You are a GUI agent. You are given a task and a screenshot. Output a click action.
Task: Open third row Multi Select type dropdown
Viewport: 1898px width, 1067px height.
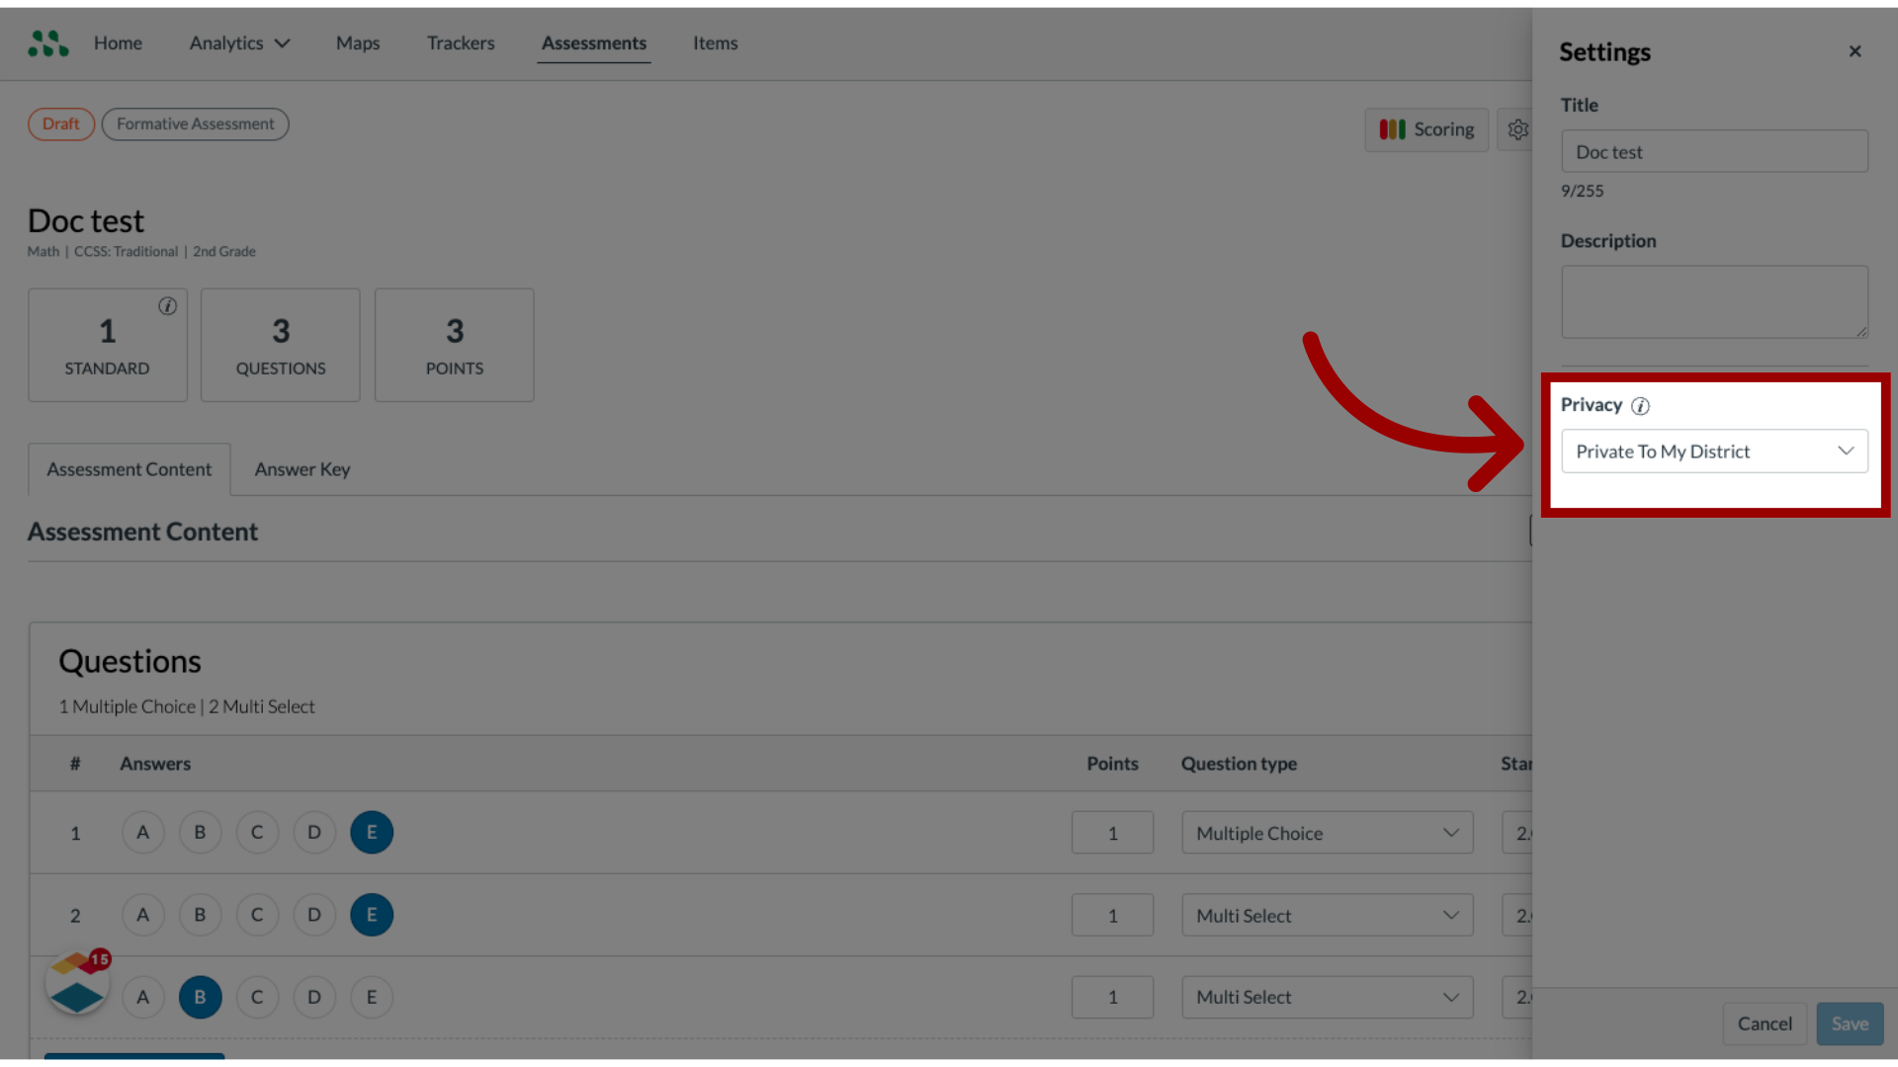(1327, 998)
